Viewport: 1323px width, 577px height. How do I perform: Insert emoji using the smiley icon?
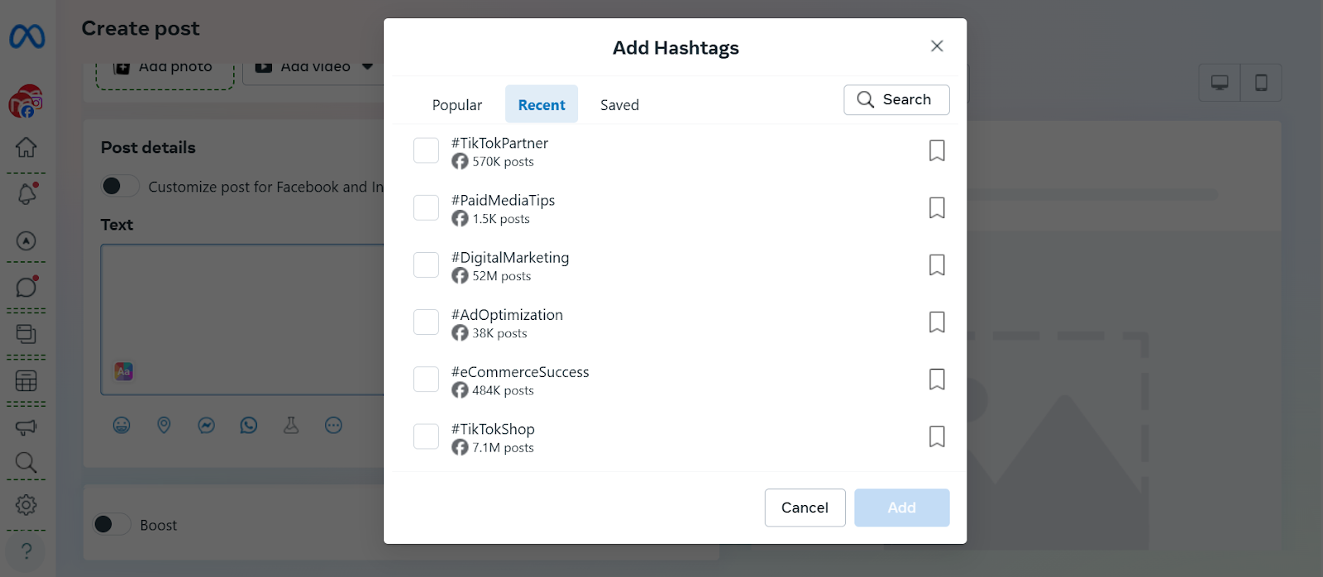pyautogui.click(x=122, y=426)
